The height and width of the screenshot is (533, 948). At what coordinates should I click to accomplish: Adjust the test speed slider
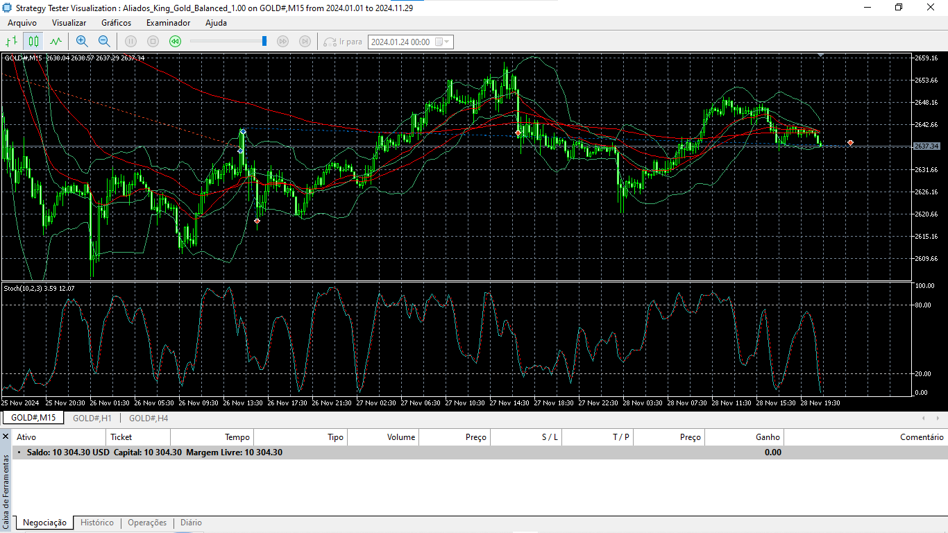[x=228, y=42]
